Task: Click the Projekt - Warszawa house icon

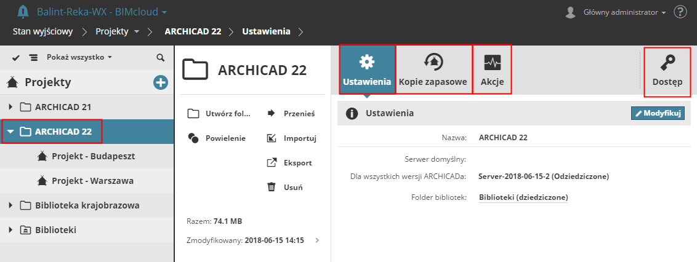Action: pyautogui.click(x=42, y=181)
